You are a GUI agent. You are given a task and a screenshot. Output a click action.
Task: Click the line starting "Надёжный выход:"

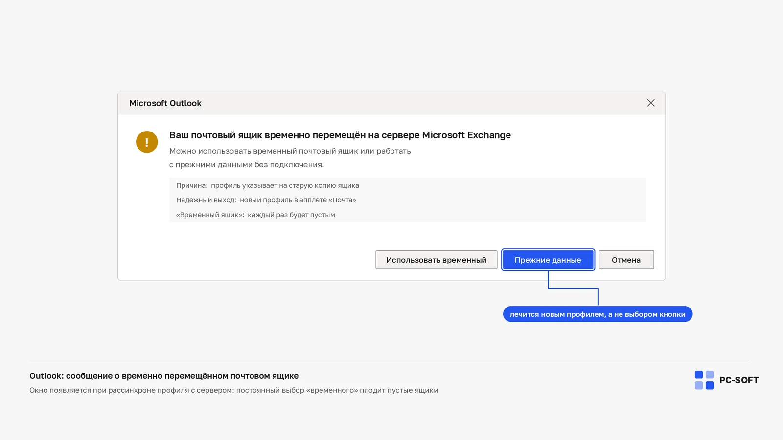coord(266,200)
